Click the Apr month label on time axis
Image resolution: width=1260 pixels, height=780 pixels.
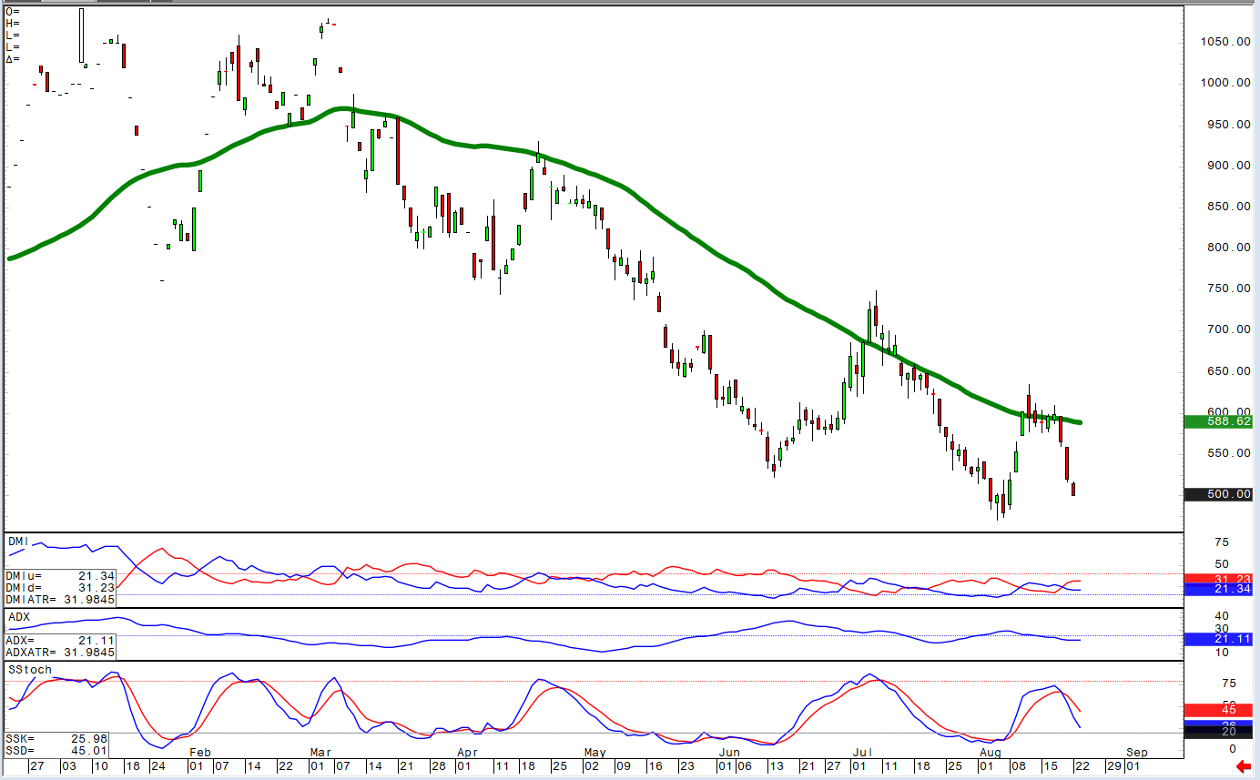click(467, 753)
